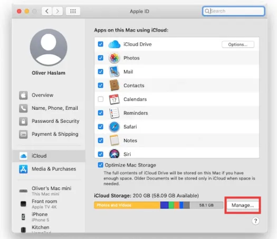277x239 pixels.
Task: Click the green segment of storage bar
Action: (x=171, y=205)
